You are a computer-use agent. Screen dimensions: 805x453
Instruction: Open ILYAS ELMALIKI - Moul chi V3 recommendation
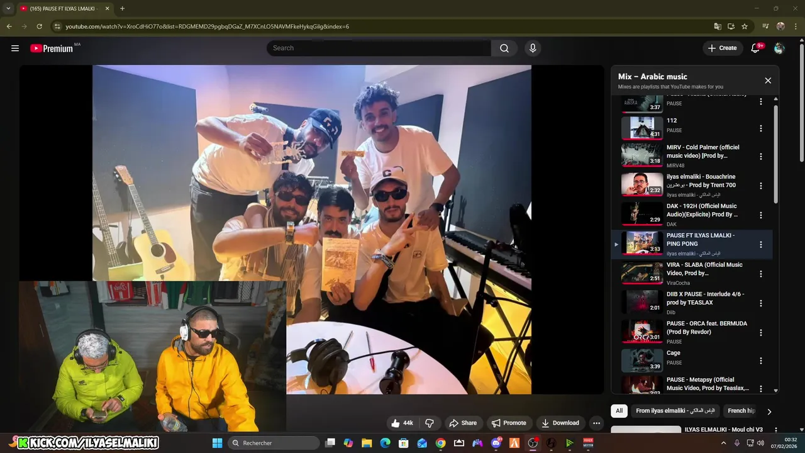click(723, 430)
